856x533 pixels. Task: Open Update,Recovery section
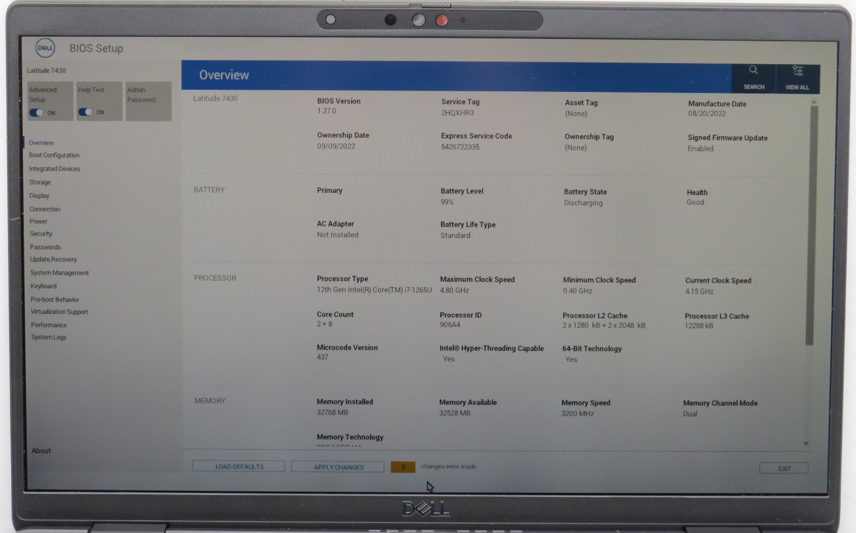pyautogui.click(x=53, y=259)
